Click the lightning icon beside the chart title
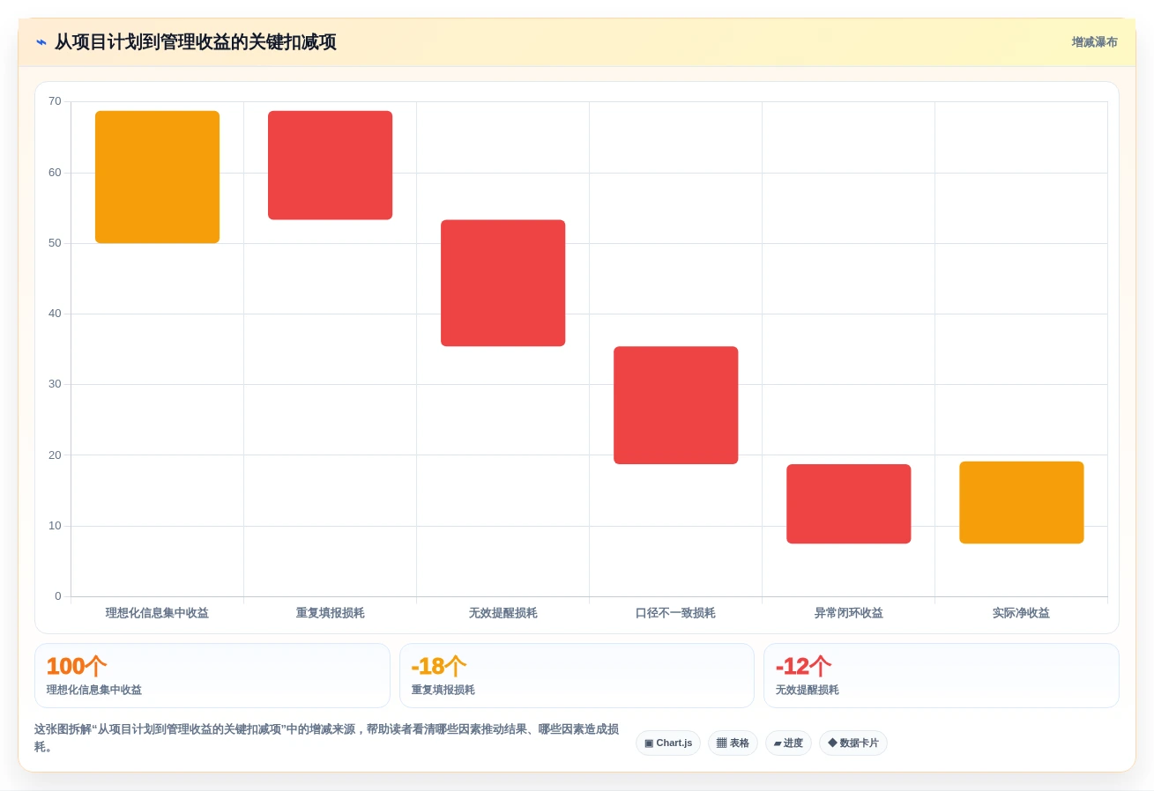1154x791 pixels. (x=41, y=42)
